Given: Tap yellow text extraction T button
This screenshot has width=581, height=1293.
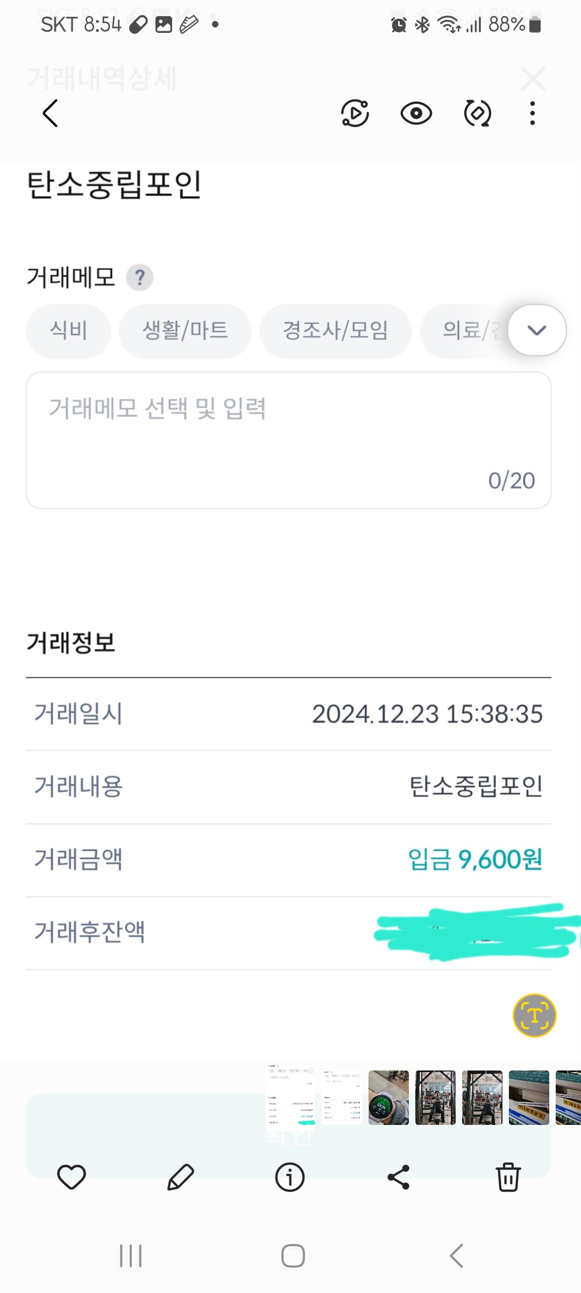Looking at the screenshot, I should click(534, 1016).
